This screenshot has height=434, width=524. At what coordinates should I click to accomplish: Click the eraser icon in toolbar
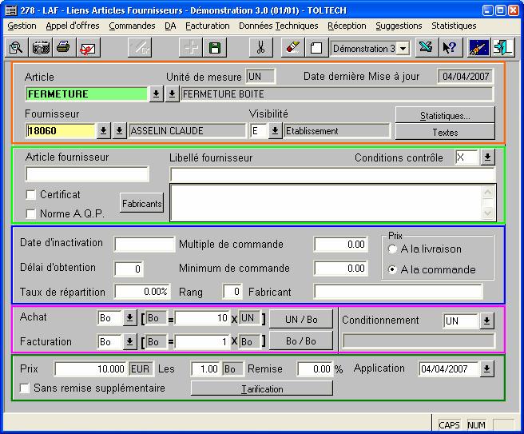tap(292, 48)
